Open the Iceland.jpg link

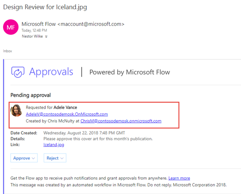54,145
